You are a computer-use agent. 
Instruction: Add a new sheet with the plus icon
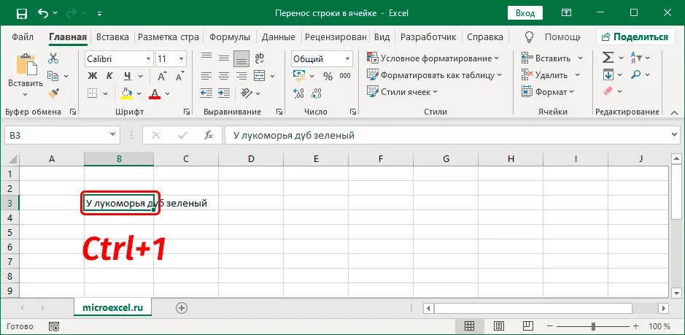(182, 308)
